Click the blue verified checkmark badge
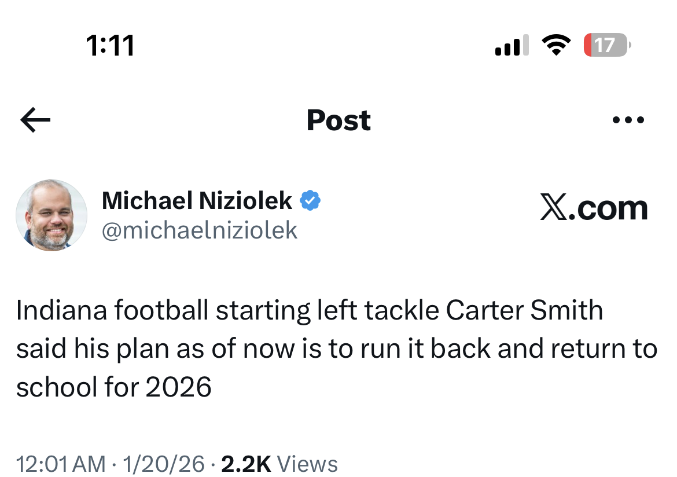Screen dimensions: 677x477 (310, 201)
